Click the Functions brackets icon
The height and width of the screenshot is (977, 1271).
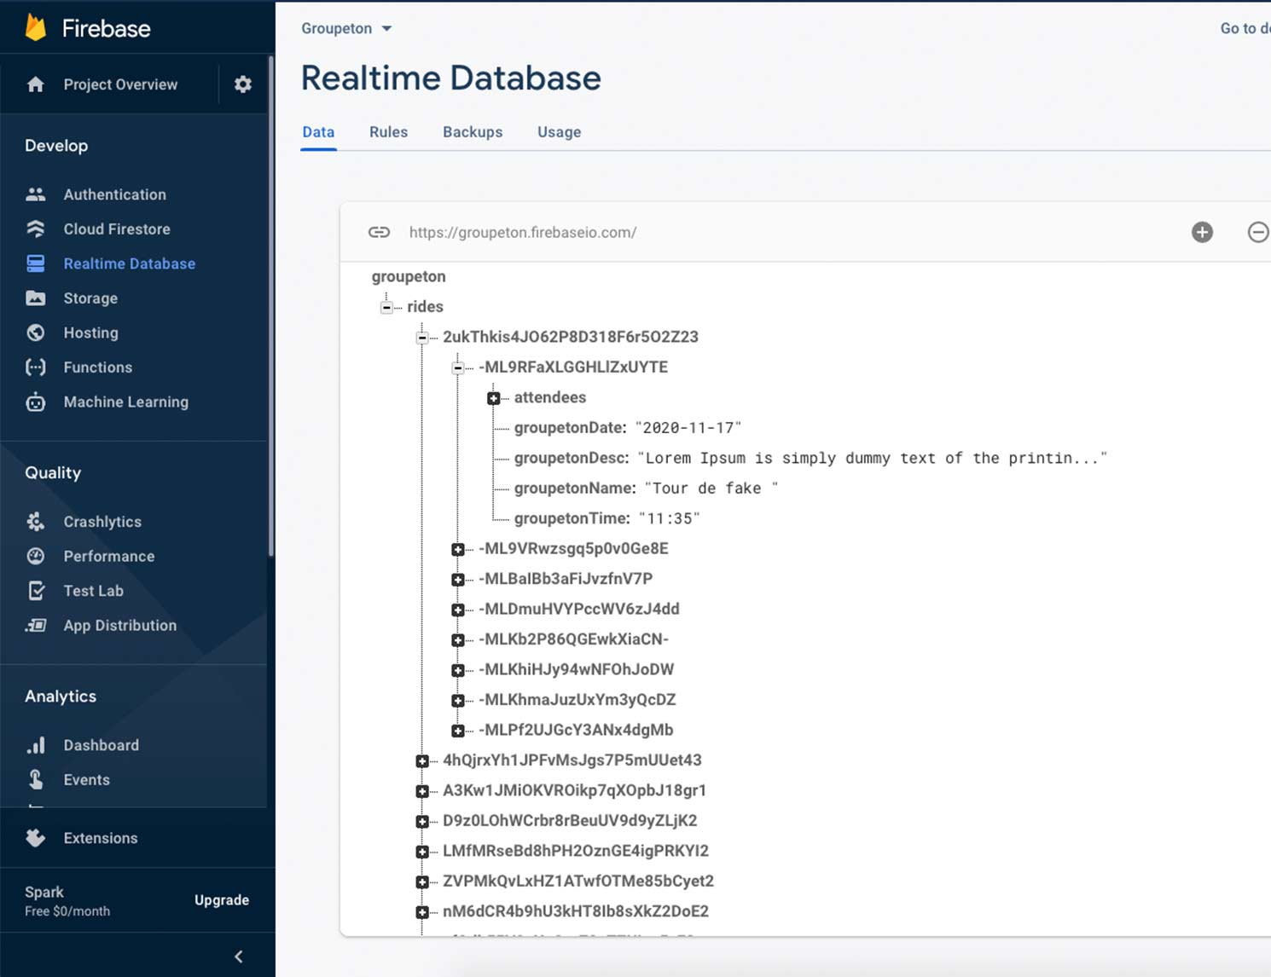tap(35, 367)
